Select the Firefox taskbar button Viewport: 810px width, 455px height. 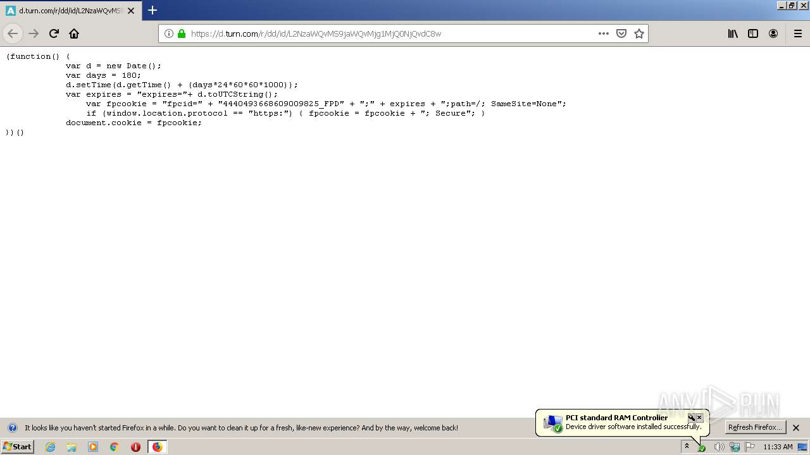coord(157,447)
